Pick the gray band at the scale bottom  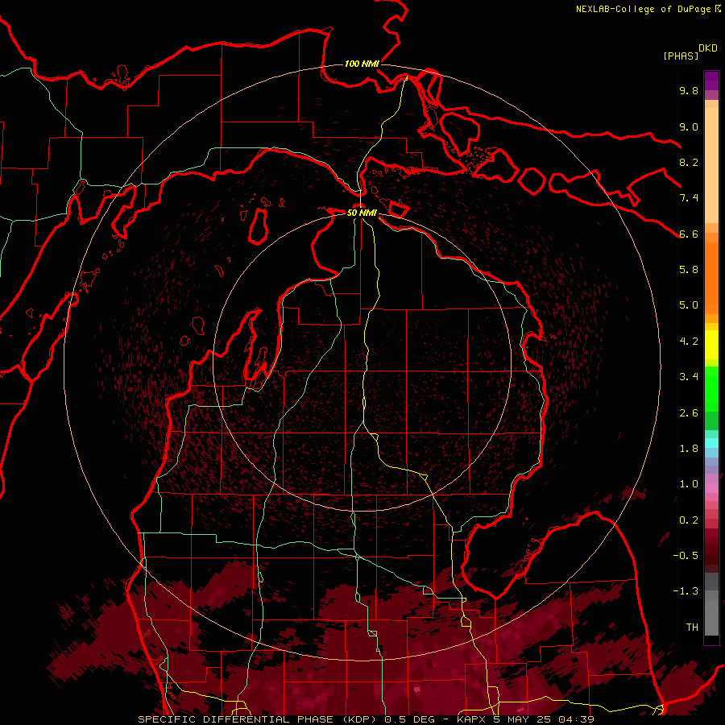pos(711,617)
